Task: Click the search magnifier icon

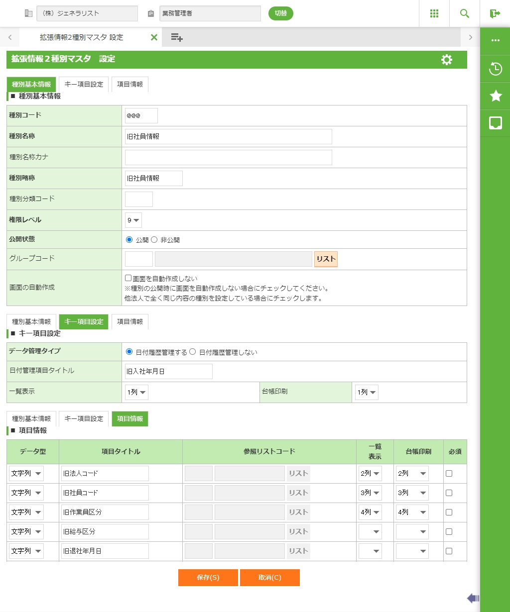Action: (464, 13)
